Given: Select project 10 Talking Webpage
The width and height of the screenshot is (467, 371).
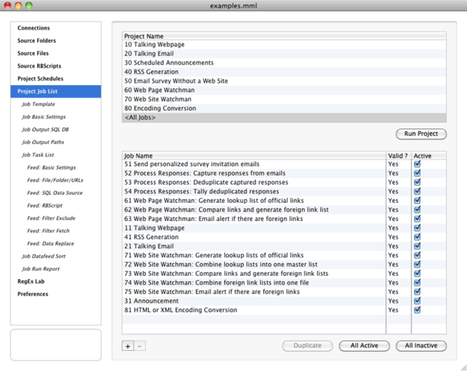Looking at the screenshot, I should pos(284,45).
